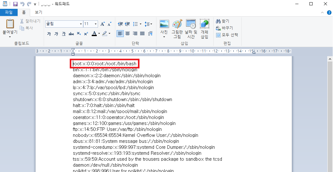The image size is (333, 172).
Task: Insert 날짜 및 시간
Action: [x=191, y=29]
